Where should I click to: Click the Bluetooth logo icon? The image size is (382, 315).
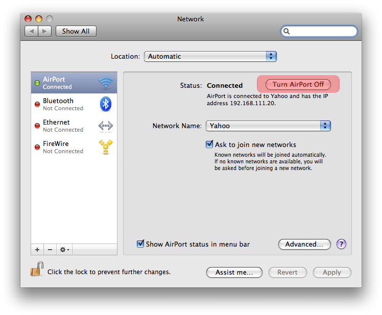point(106,104)
